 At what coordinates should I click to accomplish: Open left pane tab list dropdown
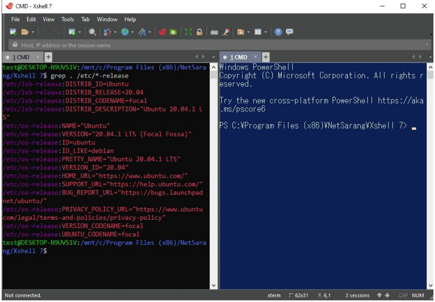pyautogui.click(x=214, y=57)
